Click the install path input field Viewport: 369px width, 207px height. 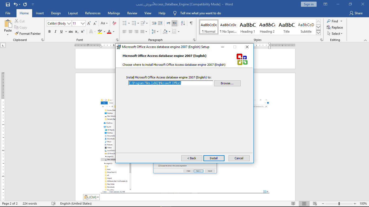point(170,83)
